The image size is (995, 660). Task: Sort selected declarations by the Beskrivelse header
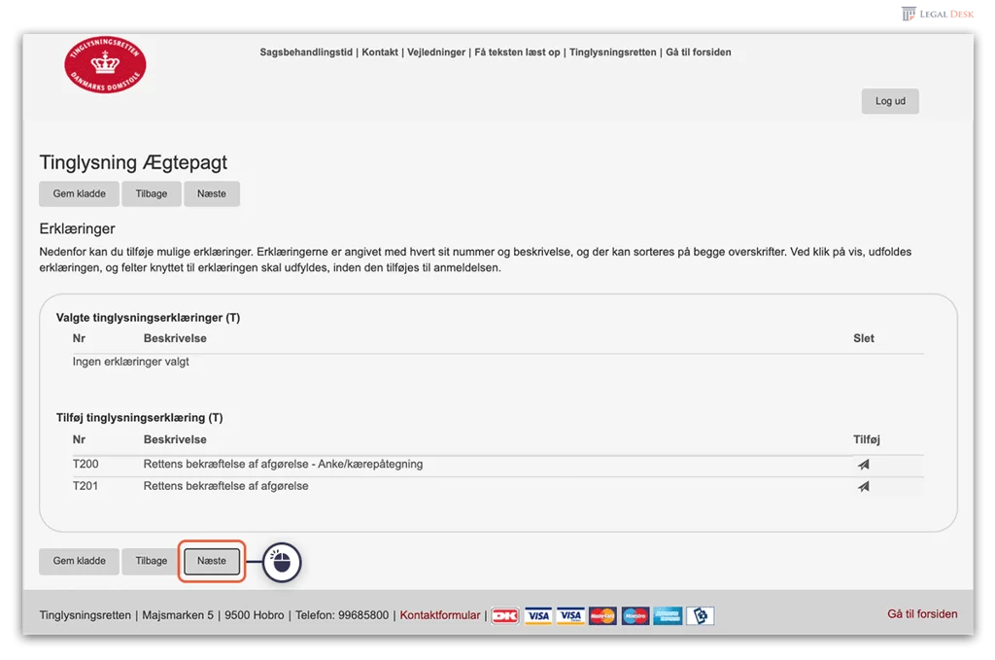pyautogui.click(x=175, y=338)
